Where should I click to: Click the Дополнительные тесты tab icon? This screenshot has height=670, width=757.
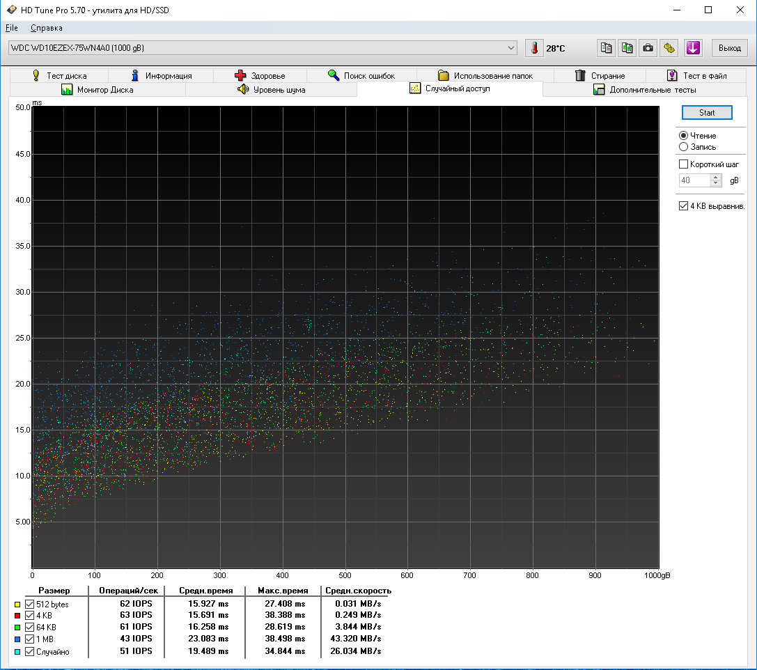click(x=599, y=89)
